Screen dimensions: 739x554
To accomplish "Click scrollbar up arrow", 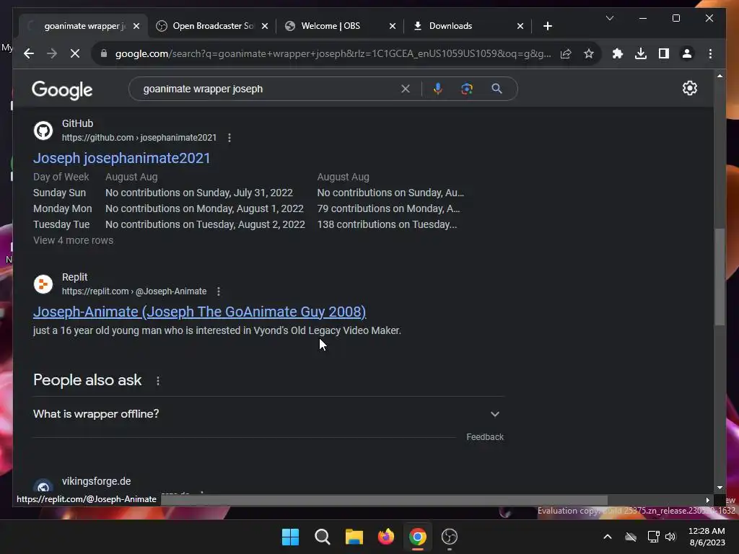I will tap(720, 75).
